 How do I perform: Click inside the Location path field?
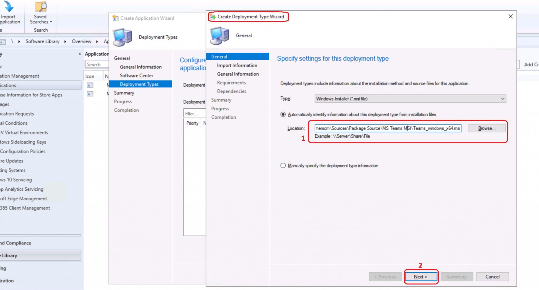coord(388,128)
